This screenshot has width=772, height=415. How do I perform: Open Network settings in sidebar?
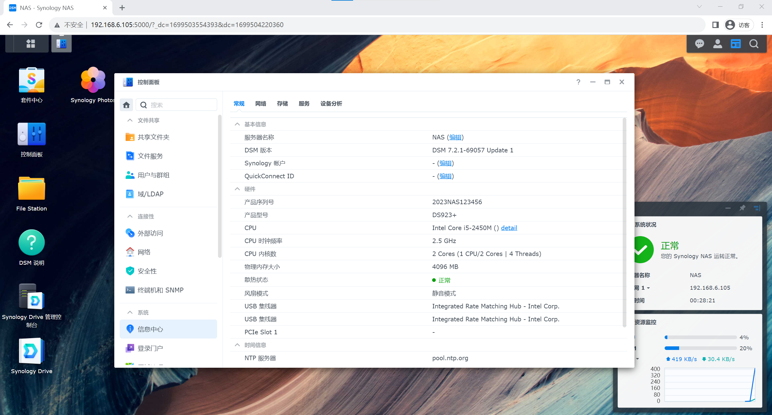(168, 252)
